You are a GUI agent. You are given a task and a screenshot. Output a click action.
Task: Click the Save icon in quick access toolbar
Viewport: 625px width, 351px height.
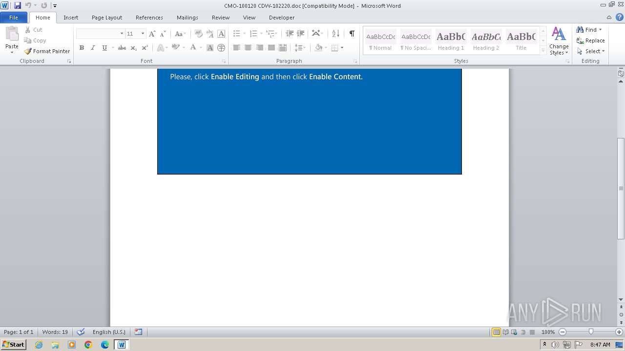pos(18,5)
